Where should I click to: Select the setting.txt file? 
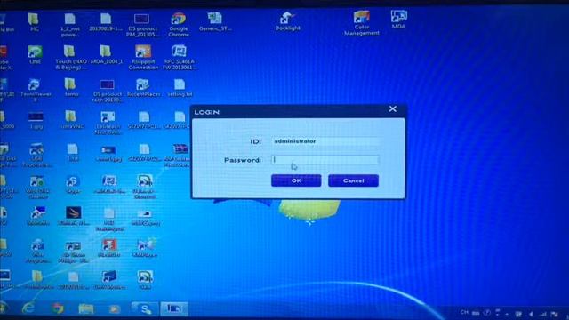(180, 87)
